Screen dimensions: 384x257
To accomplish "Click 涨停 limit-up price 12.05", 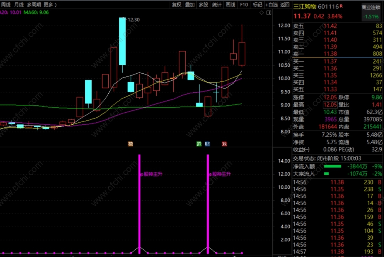I will pyautogui.click(x=330, y=97).
